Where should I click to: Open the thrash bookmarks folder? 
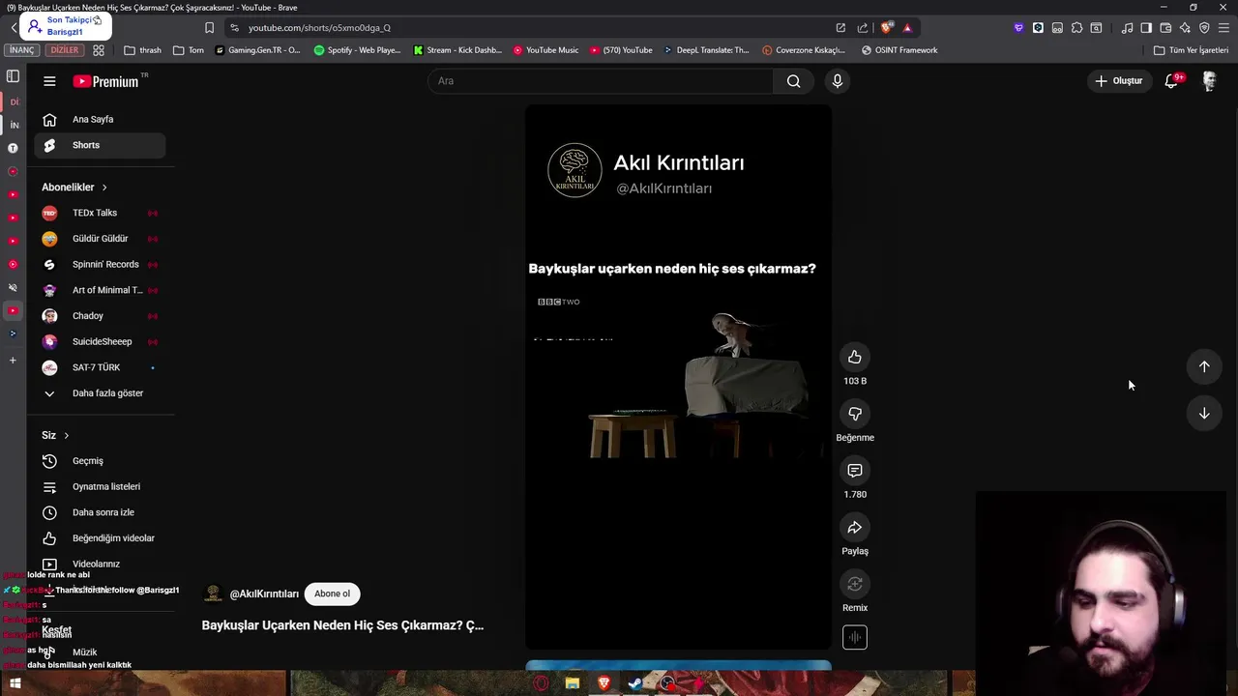(x=143, y=50)
